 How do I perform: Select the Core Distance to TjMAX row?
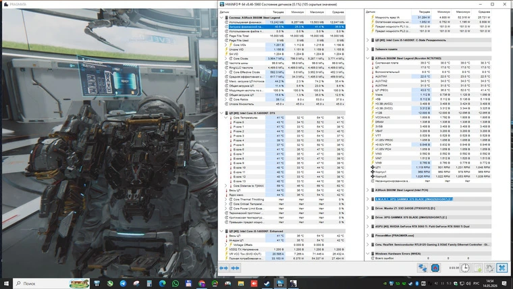pyautogui.click(x=284, y=186)
